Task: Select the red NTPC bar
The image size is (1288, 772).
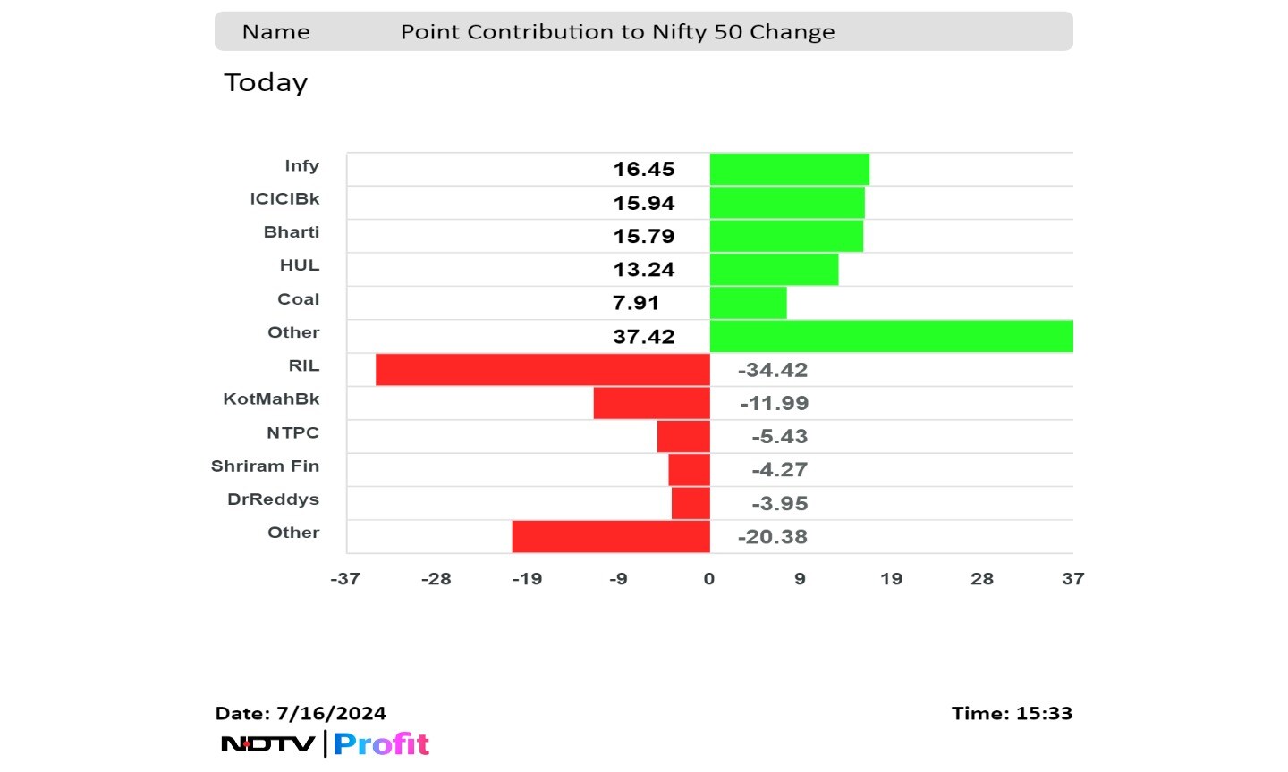Action: click(683, 436)
